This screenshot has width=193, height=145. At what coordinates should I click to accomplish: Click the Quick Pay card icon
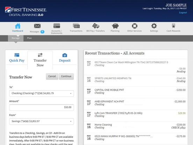pyautogui.click(x=17, y=55)
